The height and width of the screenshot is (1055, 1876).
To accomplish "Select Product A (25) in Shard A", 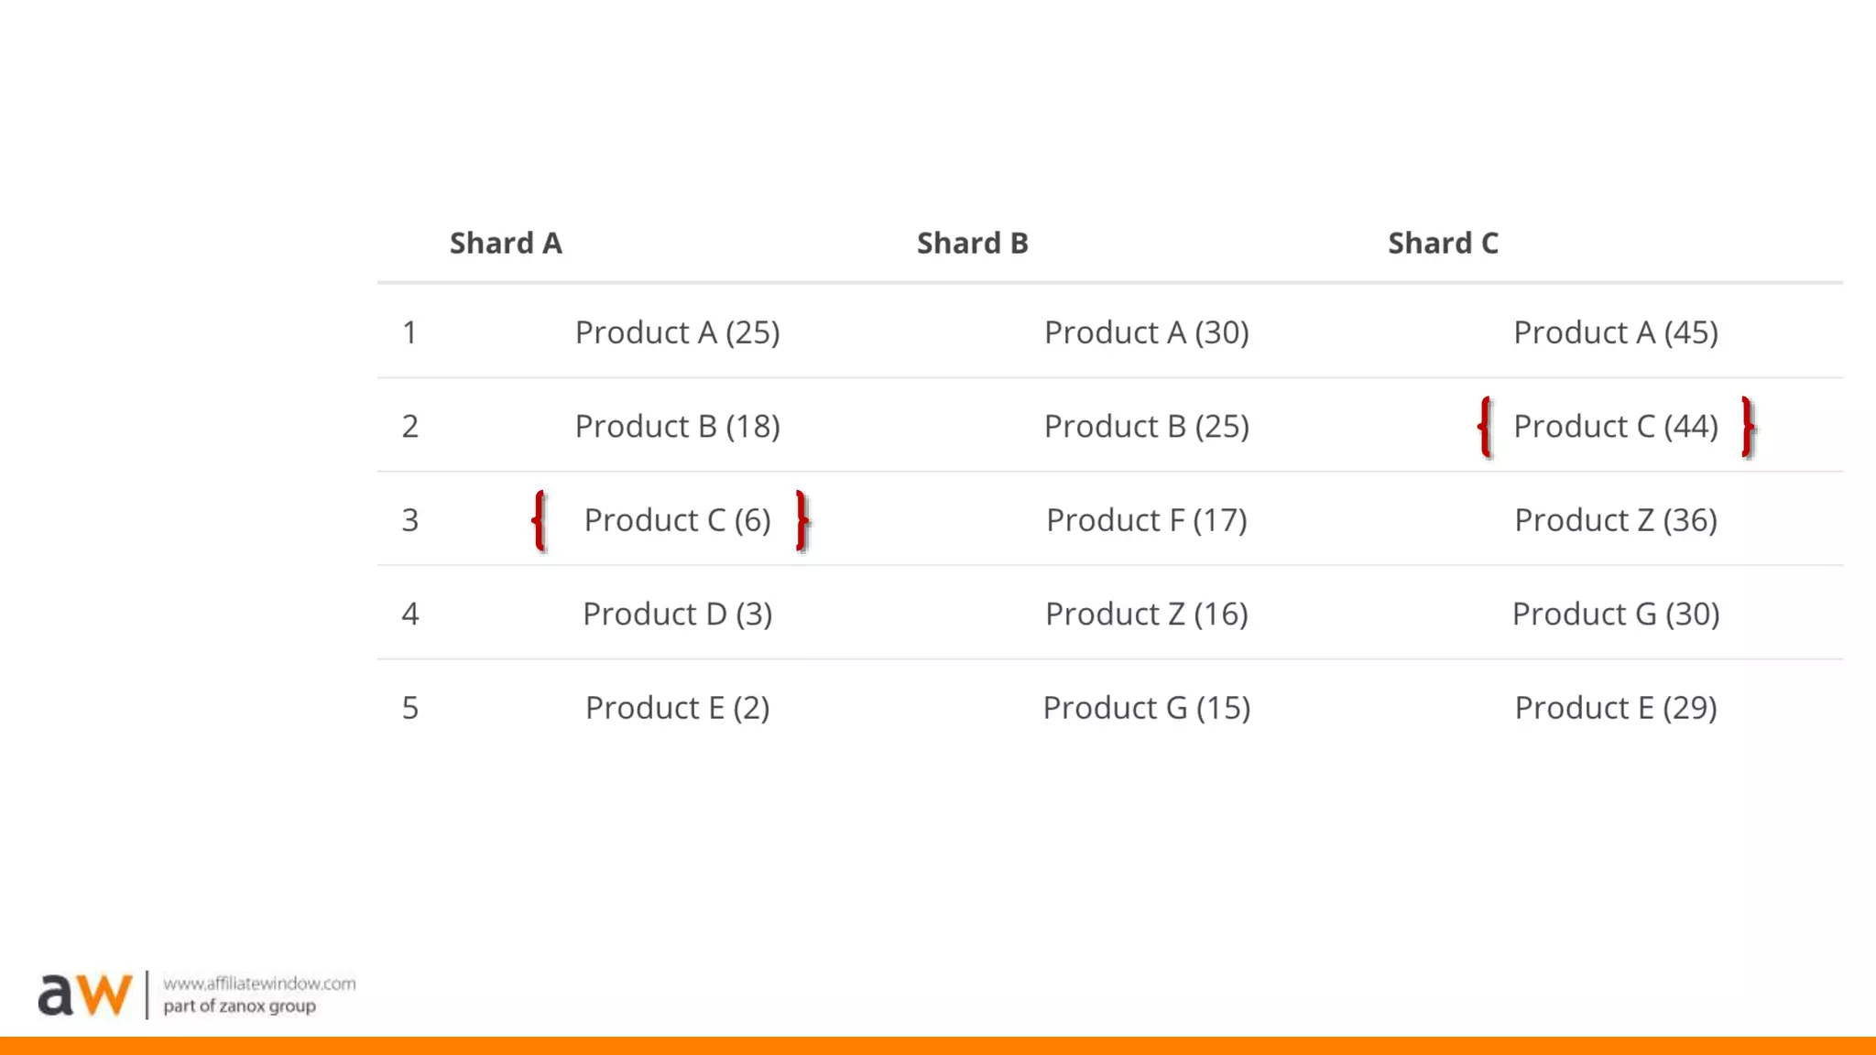I will coord(677,332).
